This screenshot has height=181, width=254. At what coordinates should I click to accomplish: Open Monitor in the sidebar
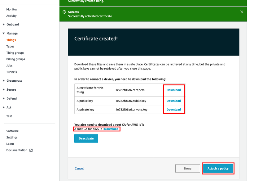click(x=12, y=9)
